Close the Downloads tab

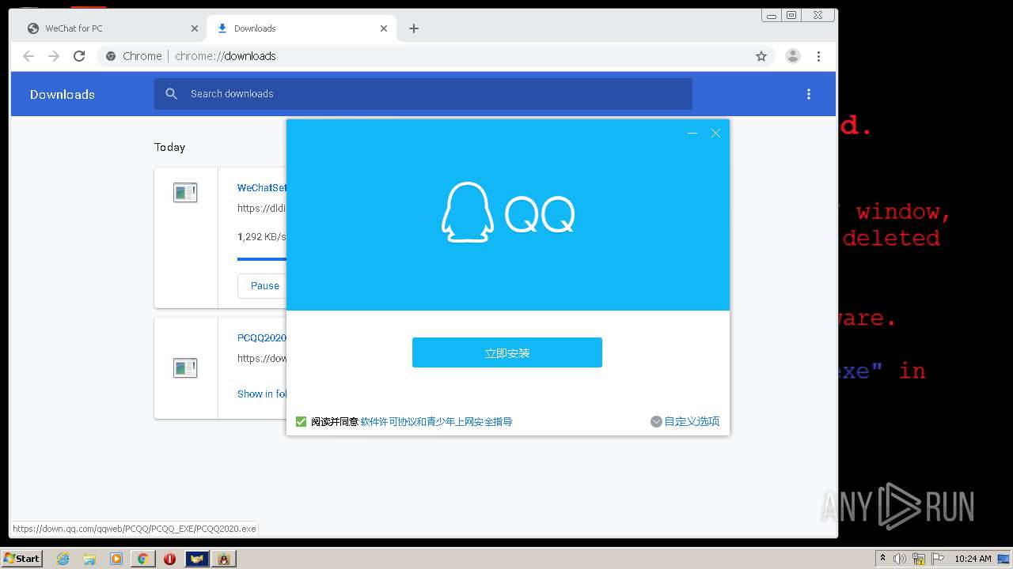384,28
